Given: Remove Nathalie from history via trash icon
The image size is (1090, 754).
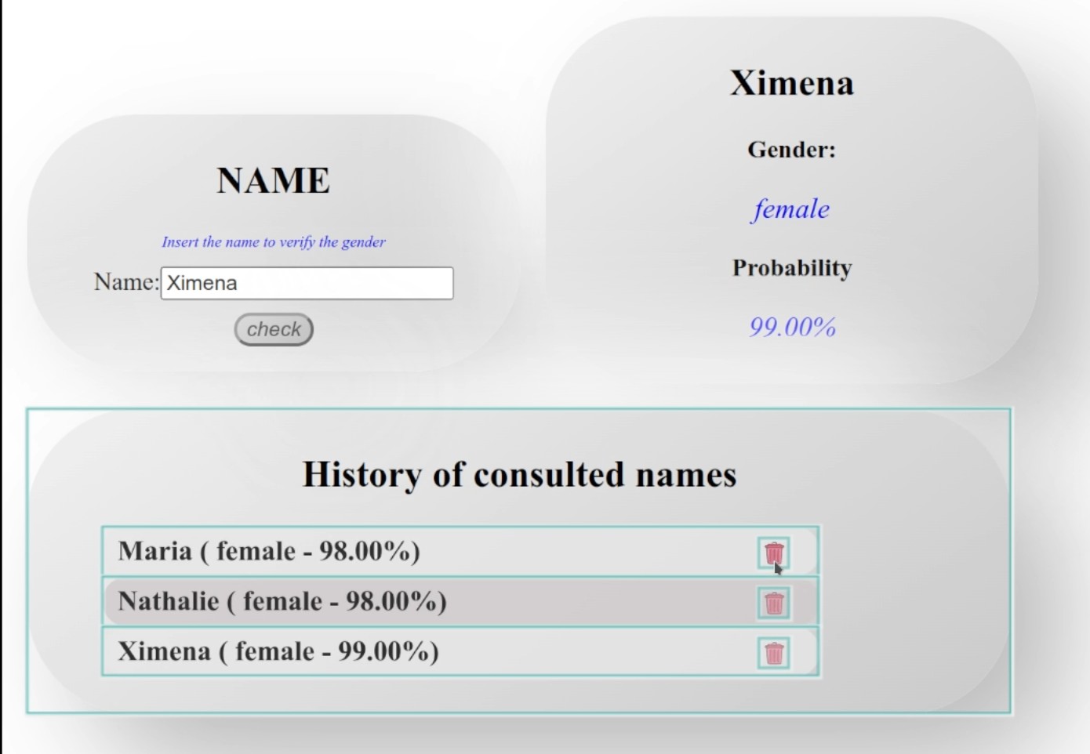Looking at the screenshot, I should click(774, 603).
